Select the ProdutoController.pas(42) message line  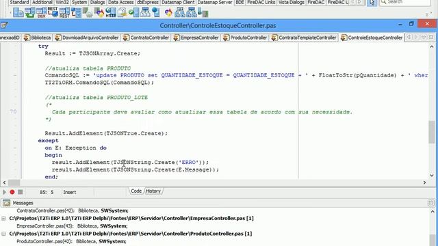[x=71, y=241]
